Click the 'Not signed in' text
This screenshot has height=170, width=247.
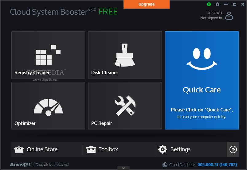pyautogui.click(x=211, y=18)
